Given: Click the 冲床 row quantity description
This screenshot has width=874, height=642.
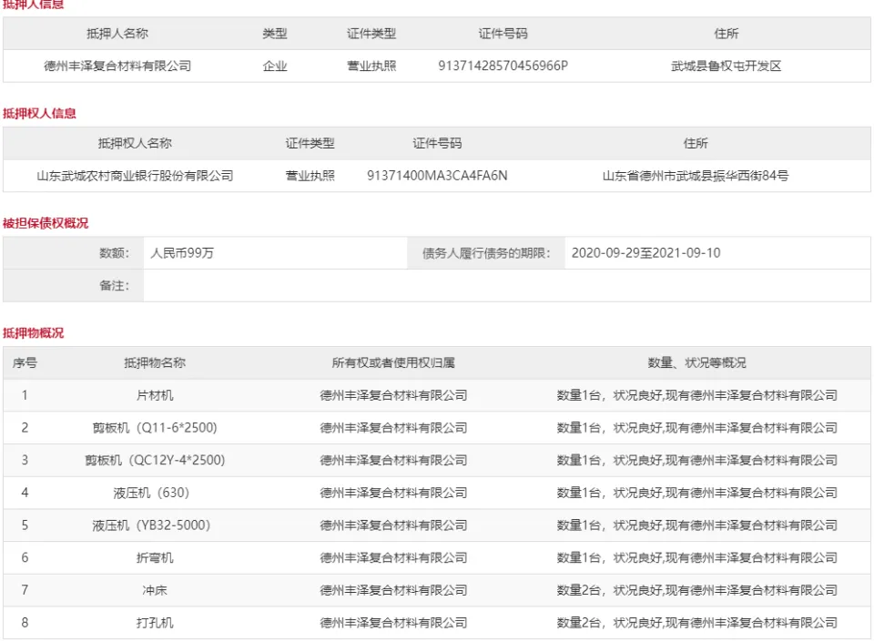Looking at the screenshot, I should click(x=696, y=589).
